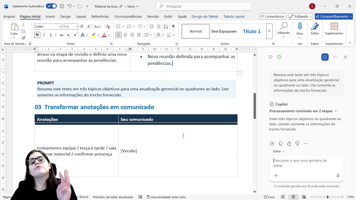
Task: Open the Copilot conversation list menu
Action: point(271,57)
